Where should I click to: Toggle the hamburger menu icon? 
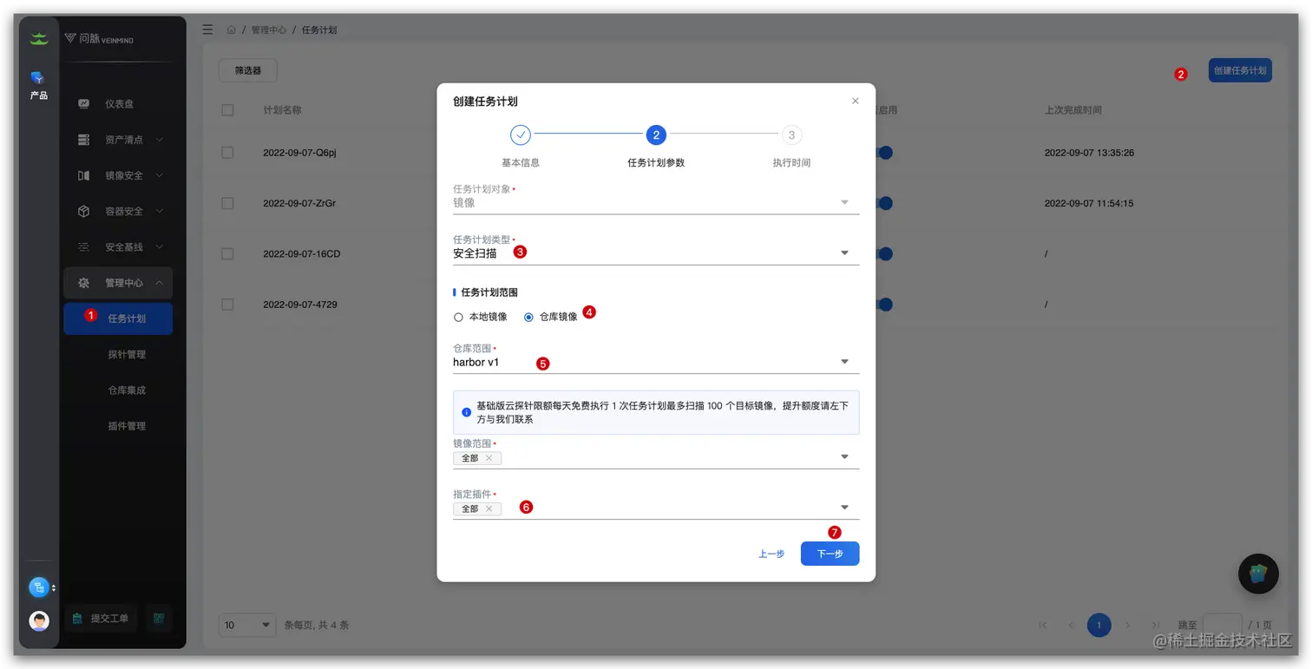[x=207, y=30]
